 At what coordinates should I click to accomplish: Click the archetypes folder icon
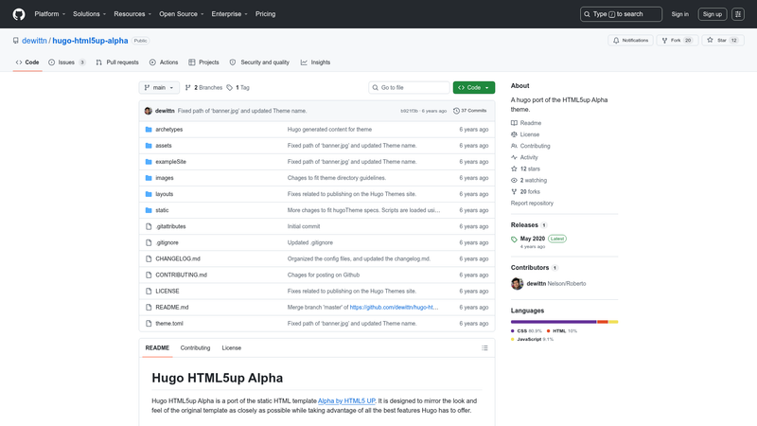coord(149,130)
